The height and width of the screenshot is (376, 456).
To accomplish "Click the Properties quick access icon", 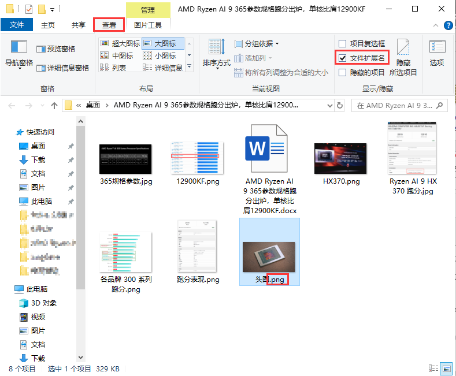I will tap(29, 9).
